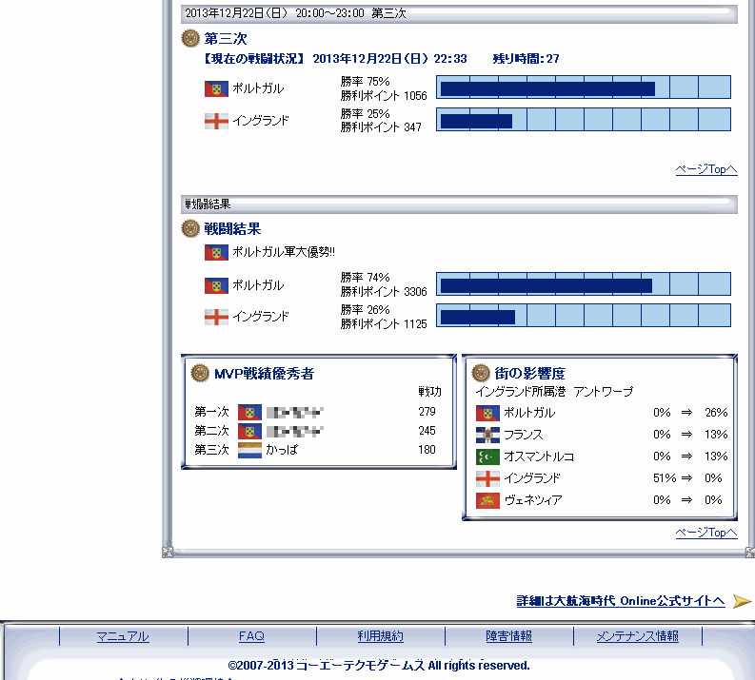Click 戦功 value 245
The width and height of the screenshot is (755, 680).
point(427,431)
